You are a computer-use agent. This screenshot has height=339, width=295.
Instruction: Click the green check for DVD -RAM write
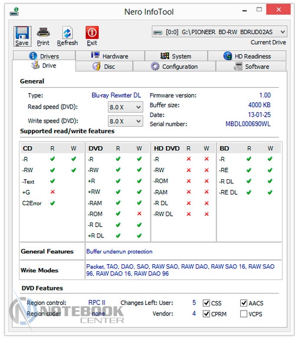tap(139, 203)
